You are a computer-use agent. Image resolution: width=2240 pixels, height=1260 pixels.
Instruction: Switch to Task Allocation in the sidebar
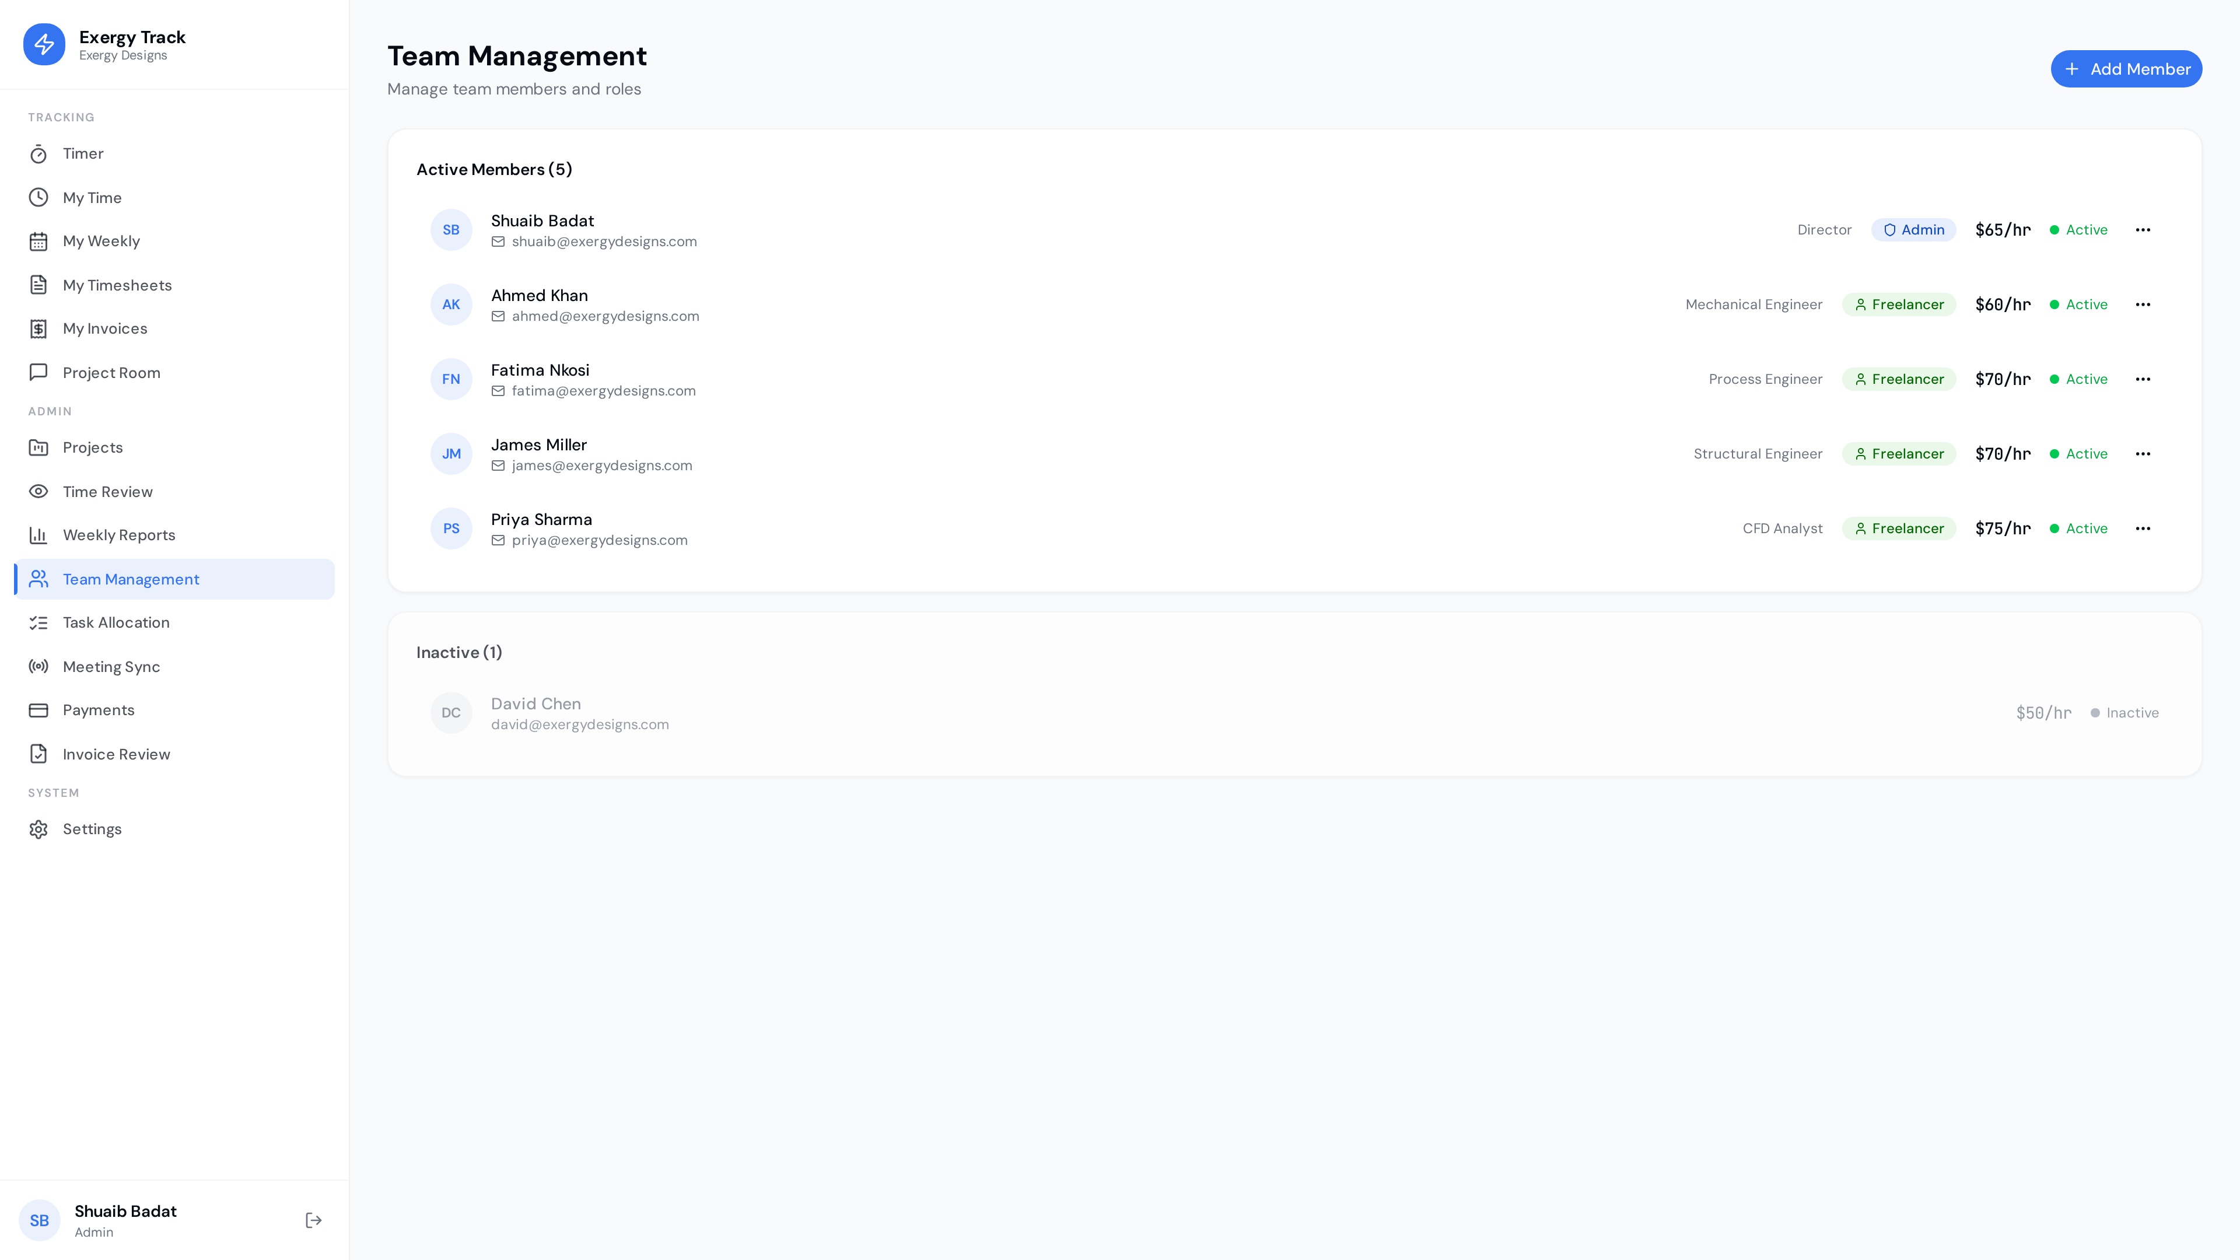coord(116,622)
